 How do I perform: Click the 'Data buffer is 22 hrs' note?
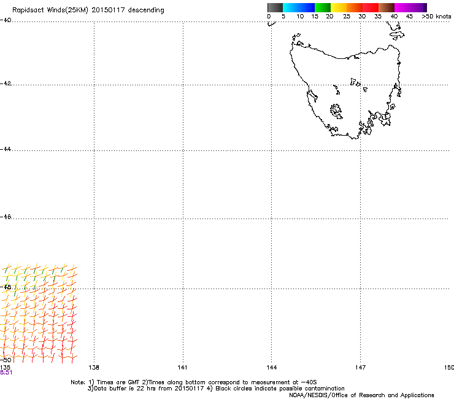click(217, 389)
